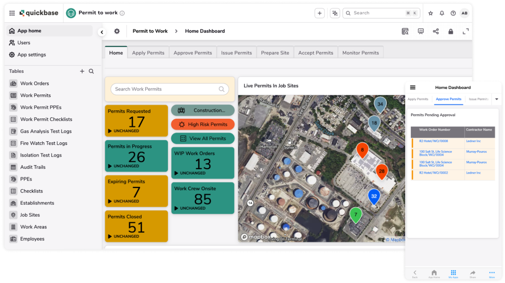The width and height of the screenshot is (505, 283).
Task: Open the dashboard settings gear icon
Action: coord(117,31)
